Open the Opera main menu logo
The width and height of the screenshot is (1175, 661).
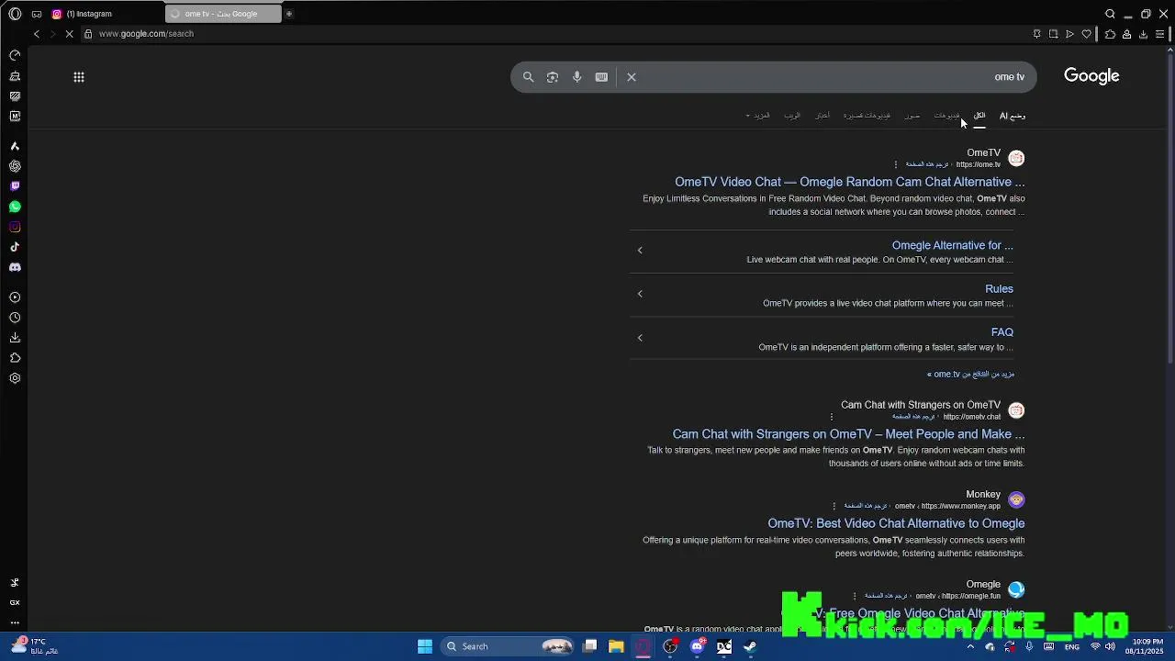[15, 14]
